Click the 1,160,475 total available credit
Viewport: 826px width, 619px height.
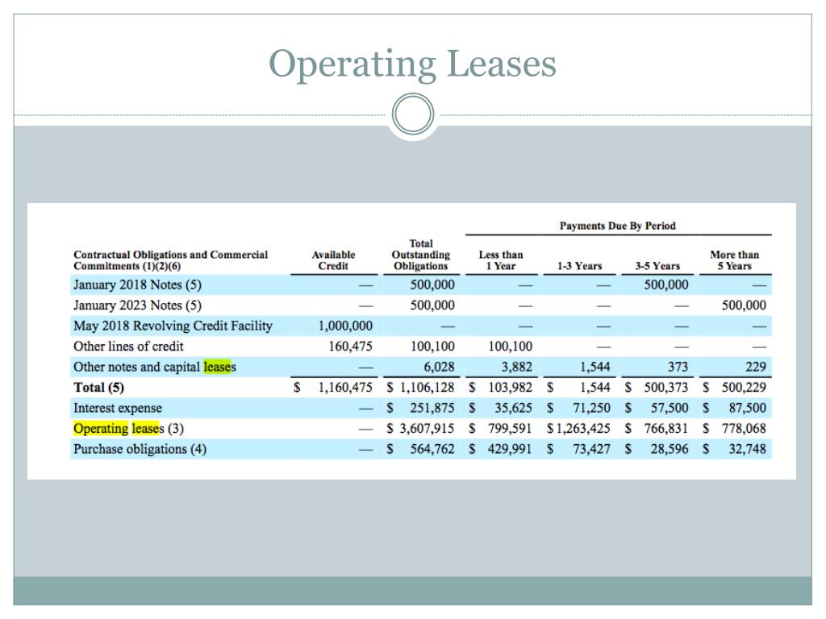pyautogui.click(x=345, y=388)
